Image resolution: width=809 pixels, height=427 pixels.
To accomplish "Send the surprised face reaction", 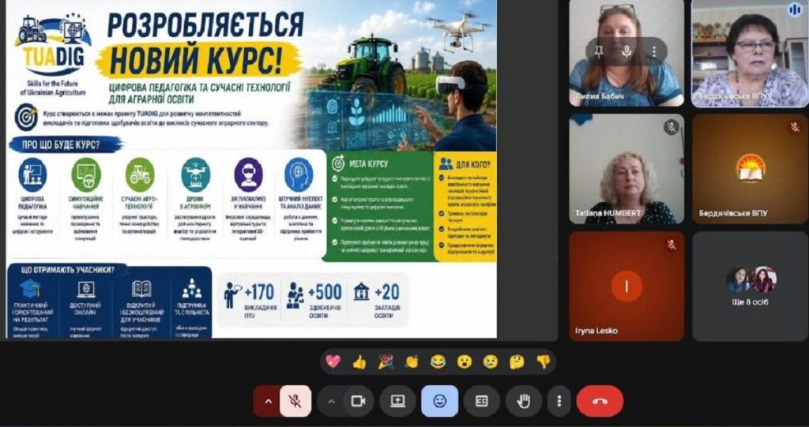I will tap(465, 362).
